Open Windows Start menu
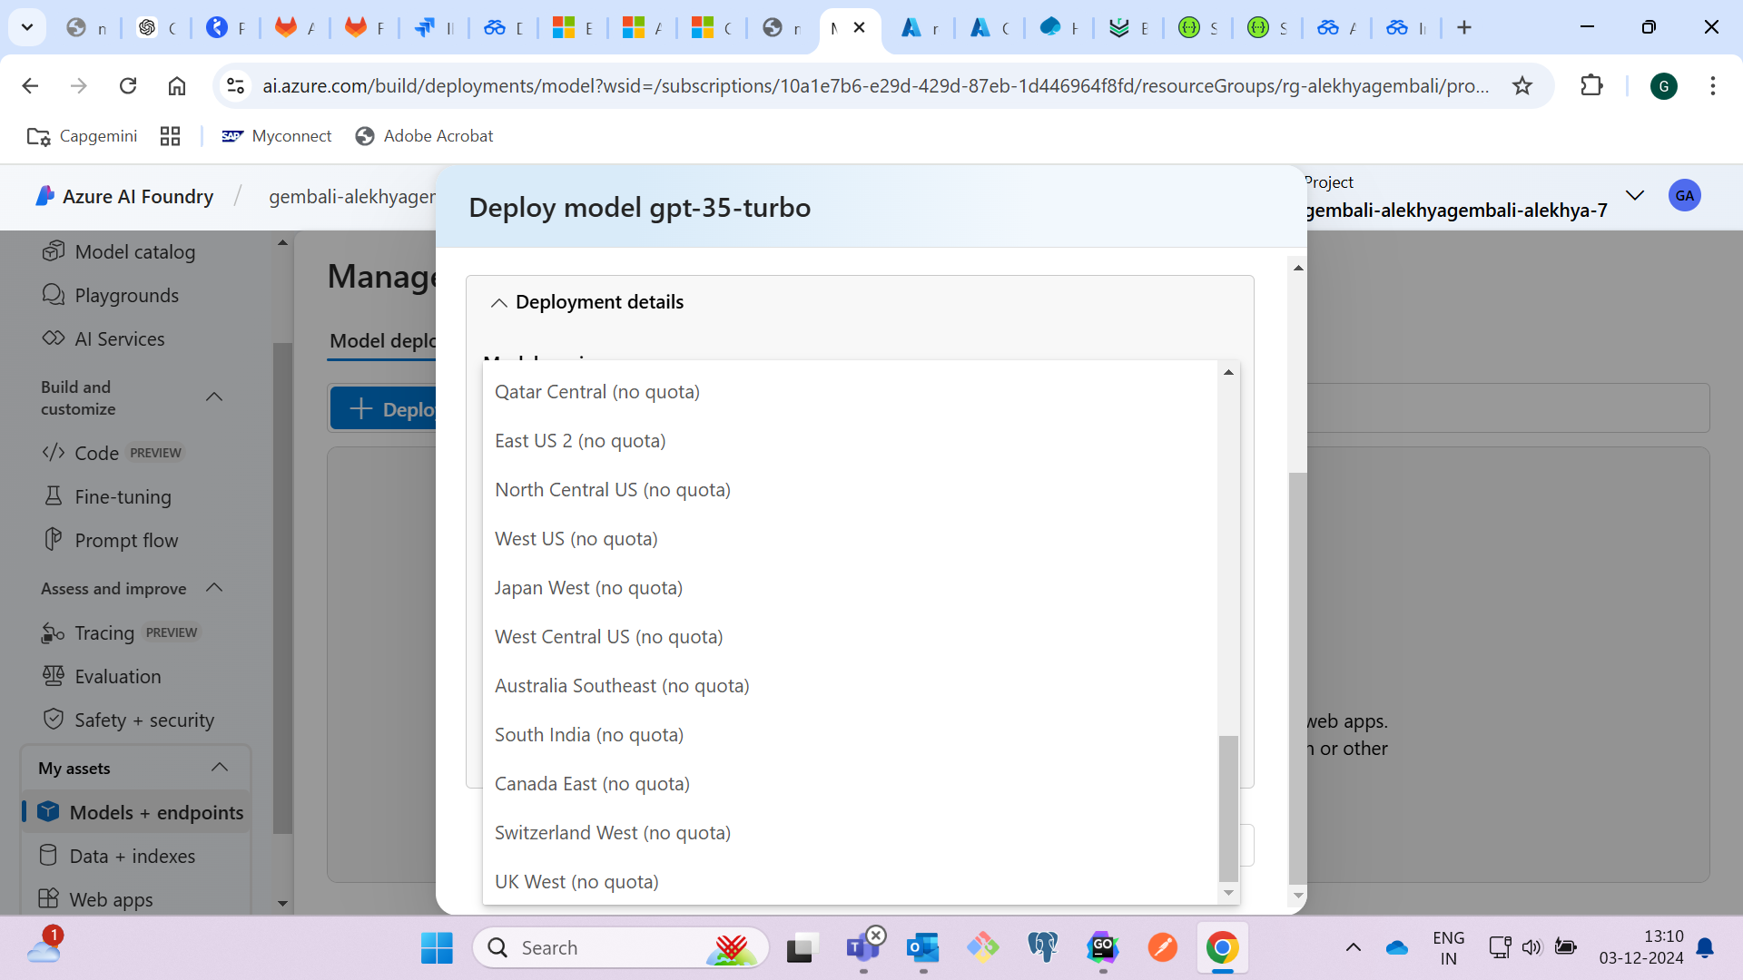This screenshot has height=980, width=1743. 437,948
